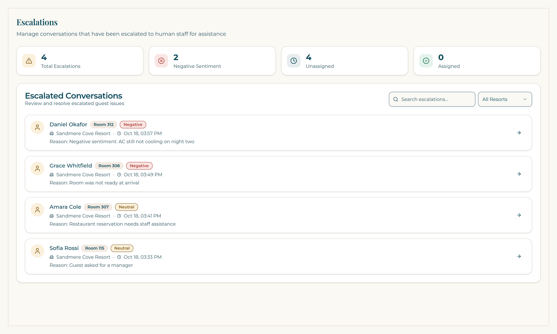Click the Assigned green checkmark icon

[x=426, y=61]
